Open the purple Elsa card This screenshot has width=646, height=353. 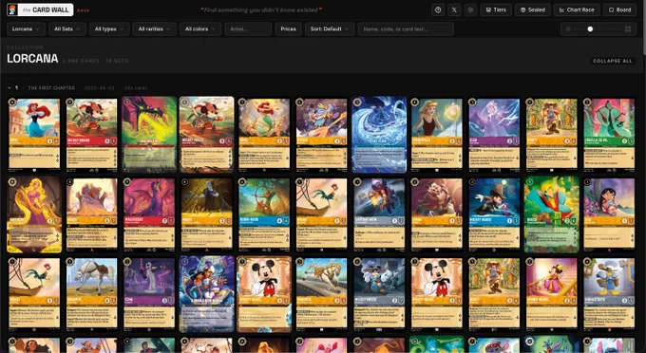pos(494,134)
